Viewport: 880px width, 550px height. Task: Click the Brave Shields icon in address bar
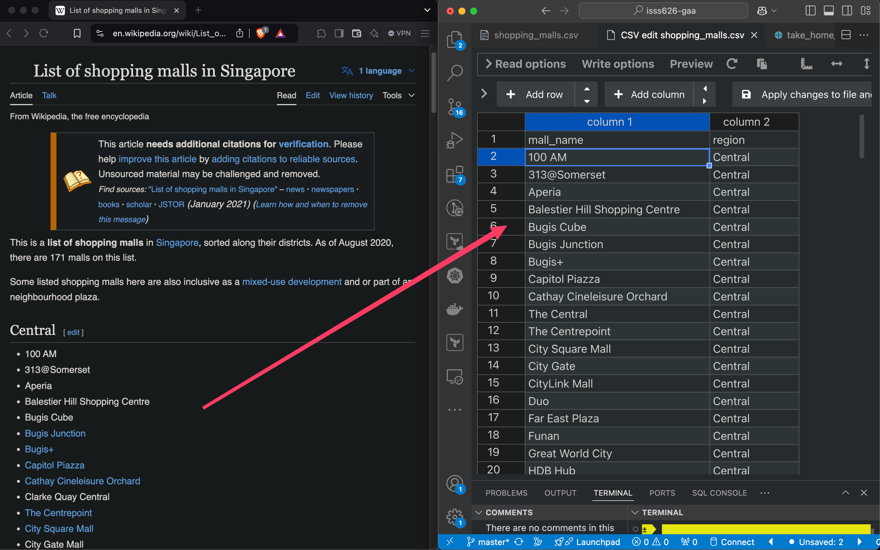(260, 34)
